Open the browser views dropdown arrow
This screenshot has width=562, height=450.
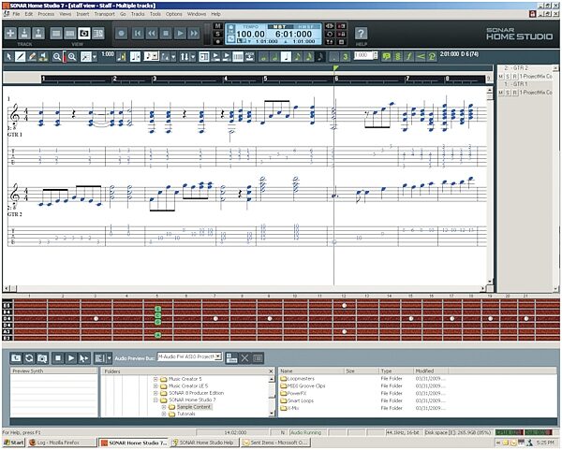pyautogui.click(x=110, y=357)
